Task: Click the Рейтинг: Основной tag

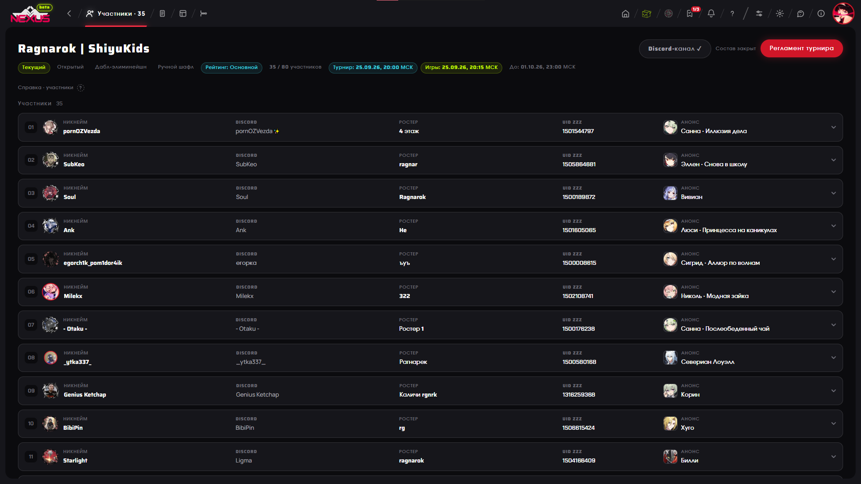Action: (231, 67)
